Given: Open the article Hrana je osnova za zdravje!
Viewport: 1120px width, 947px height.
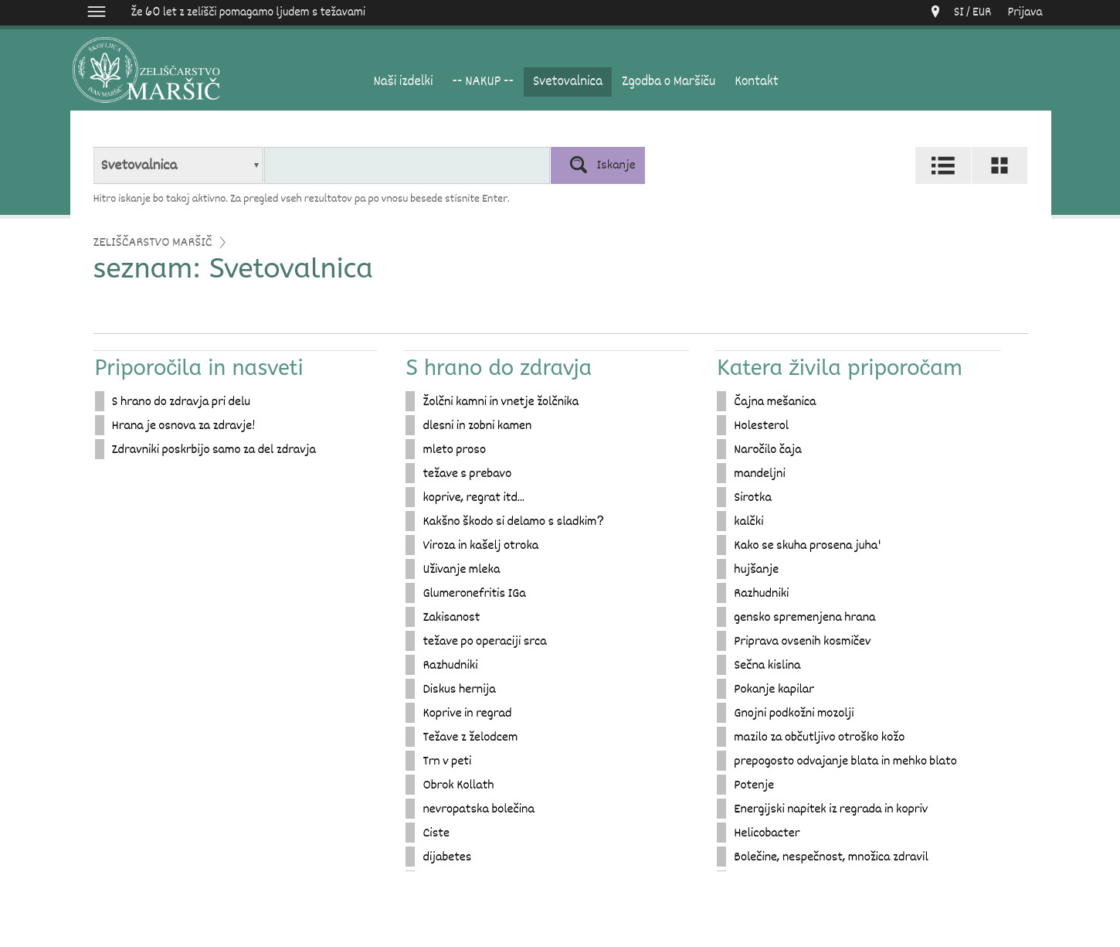Looking at the screenshot, I should click(183, 425).
